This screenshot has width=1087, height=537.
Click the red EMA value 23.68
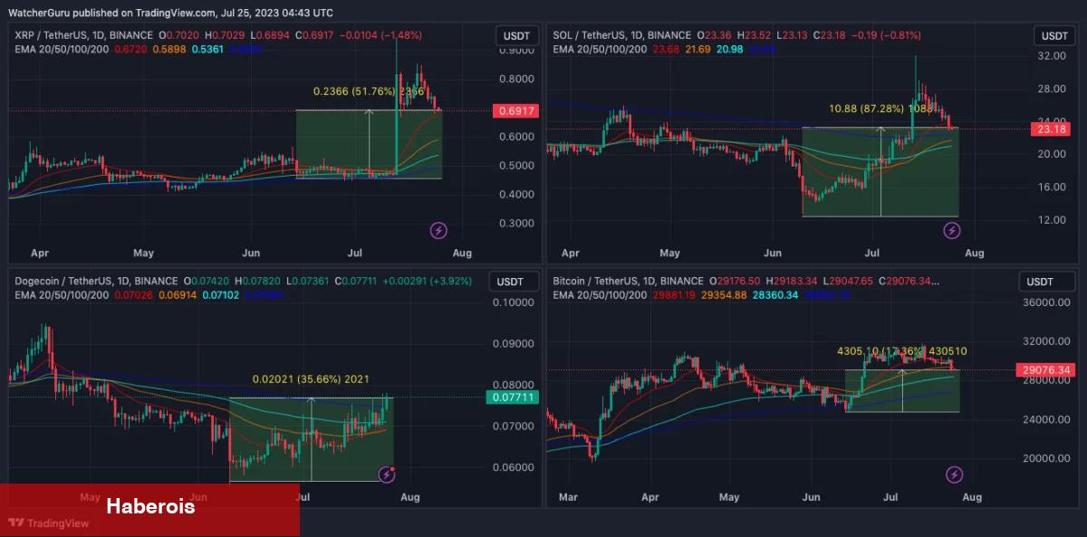point(668,48)
